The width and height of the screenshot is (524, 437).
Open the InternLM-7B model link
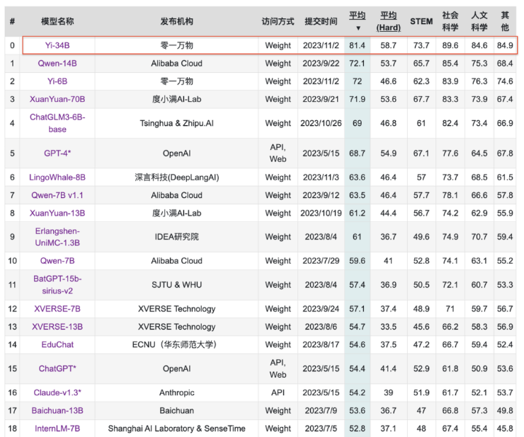click(57, 429)
